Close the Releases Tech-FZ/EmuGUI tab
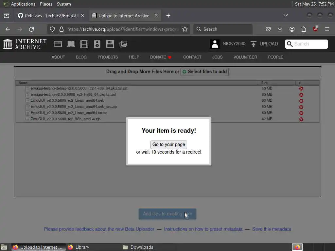Image resolution: width=335 pixels, height=251 pixels. point(82,16)
